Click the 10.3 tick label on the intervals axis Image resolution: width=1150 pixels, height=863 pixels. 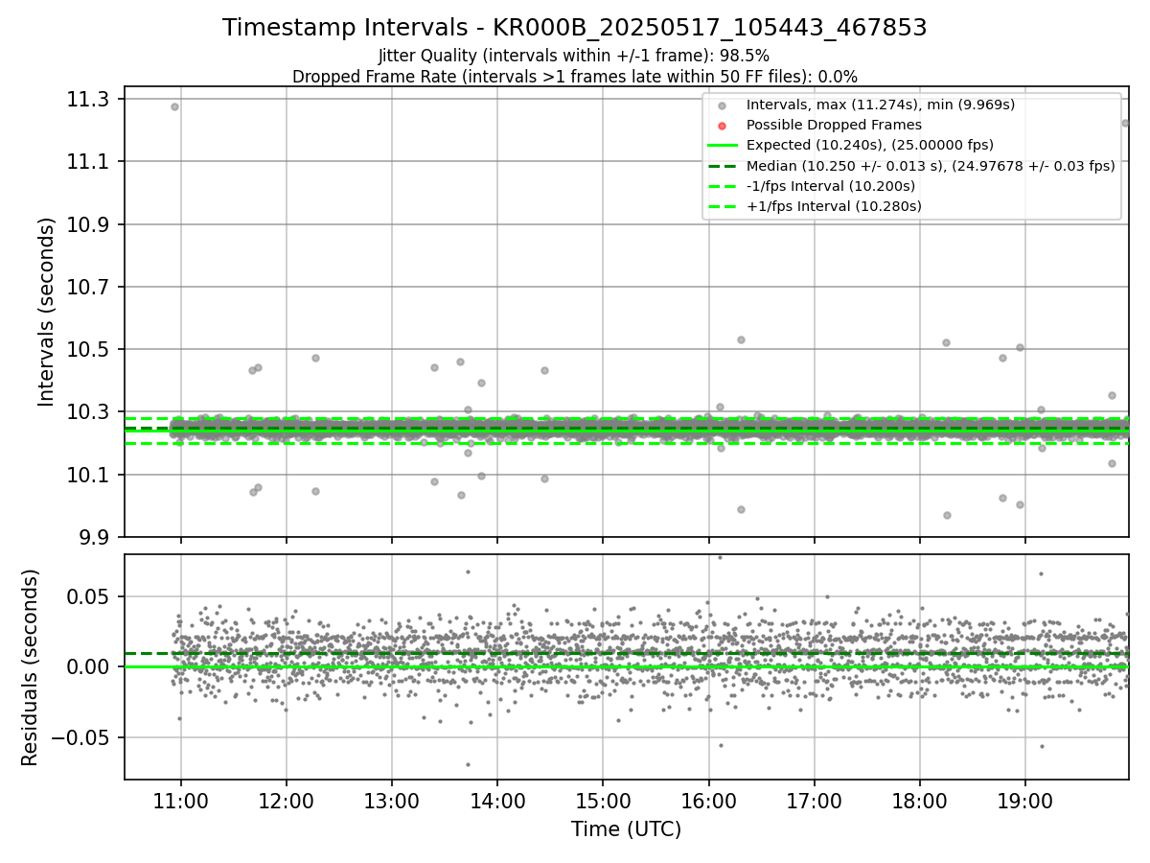(x=90, y=412)
